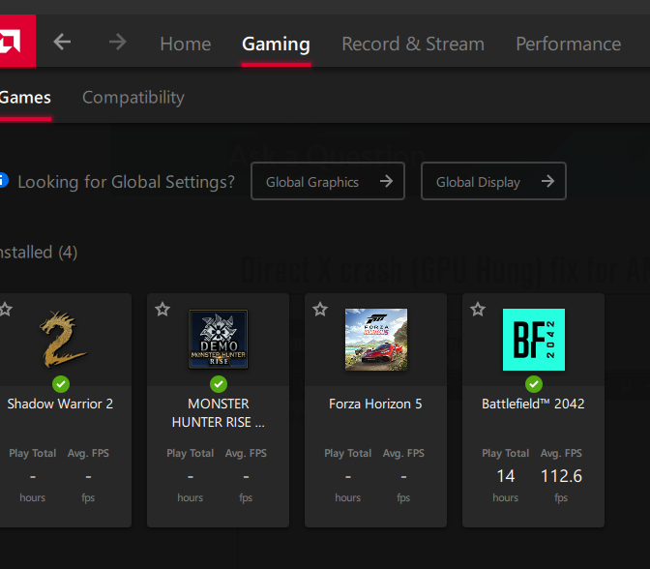Open the Home tab

(186, 44)
